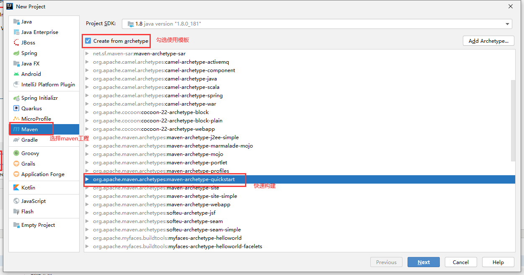Click the Java folder icon in sidebar
The width and height of the screenshot is (524, 275).
pos(16,22)
